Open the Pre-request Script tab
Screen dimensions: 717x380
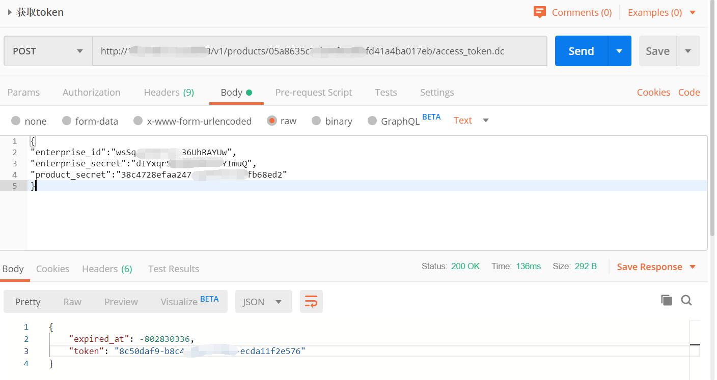(x=313, y=92)
